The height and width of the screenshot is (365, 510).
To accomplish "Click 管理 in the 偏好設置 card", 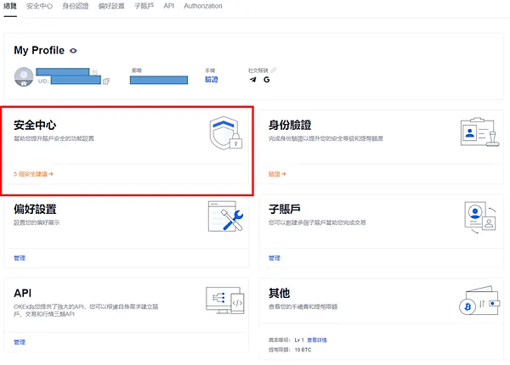I will click(x=20, y=258).
